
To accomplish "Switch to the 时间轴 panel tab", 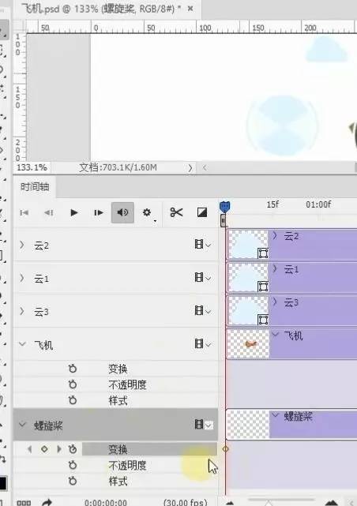I will [x=35, y=187].
